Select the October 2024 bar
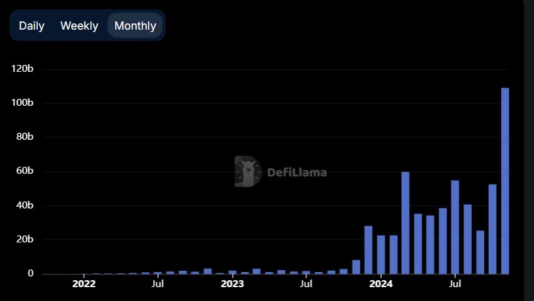Viewport: 534px width, 301px height. pos(492,229)
